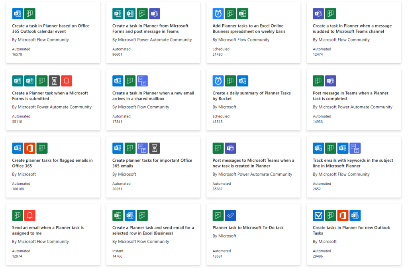Click the Excel icon on the weekly spreadsheet card
This screenshot has height=268, width=408.
coord(243,14)
